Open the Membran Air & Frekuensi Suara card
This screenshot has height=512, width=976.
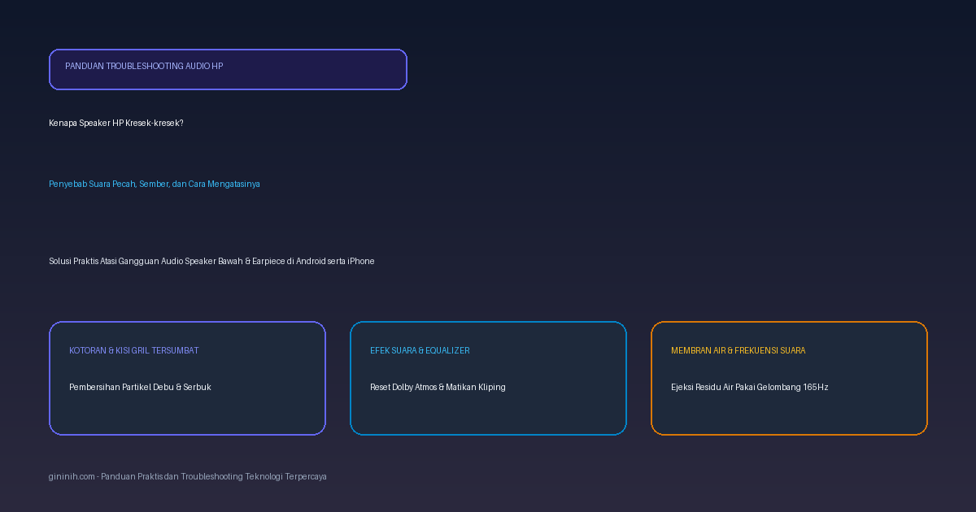789,378
